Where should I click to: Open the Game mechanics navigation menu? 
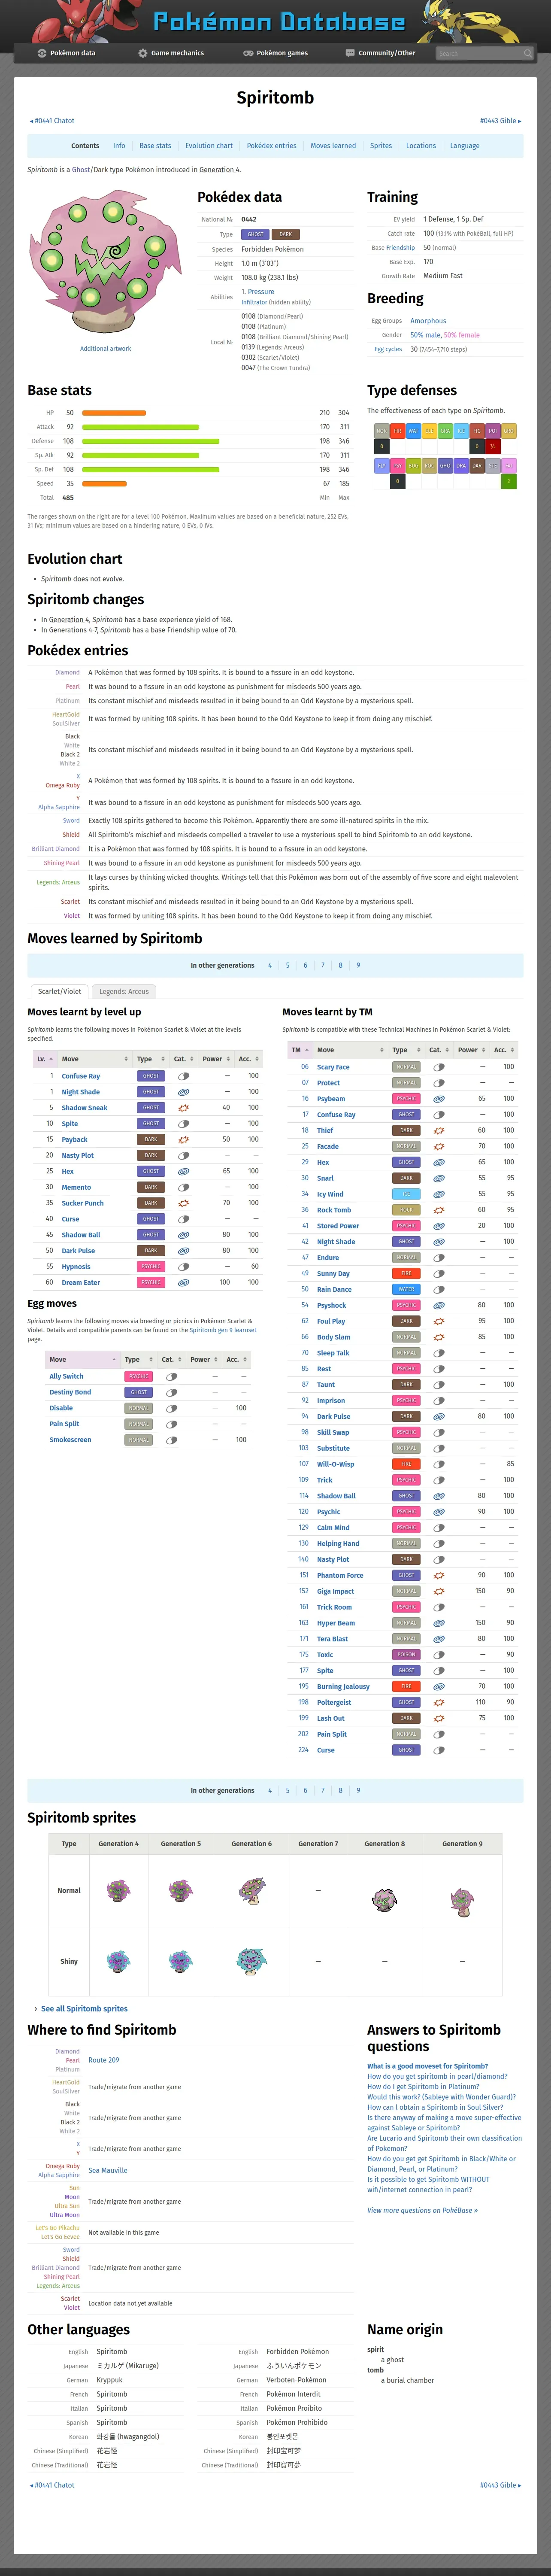click(x=171, y=53)
